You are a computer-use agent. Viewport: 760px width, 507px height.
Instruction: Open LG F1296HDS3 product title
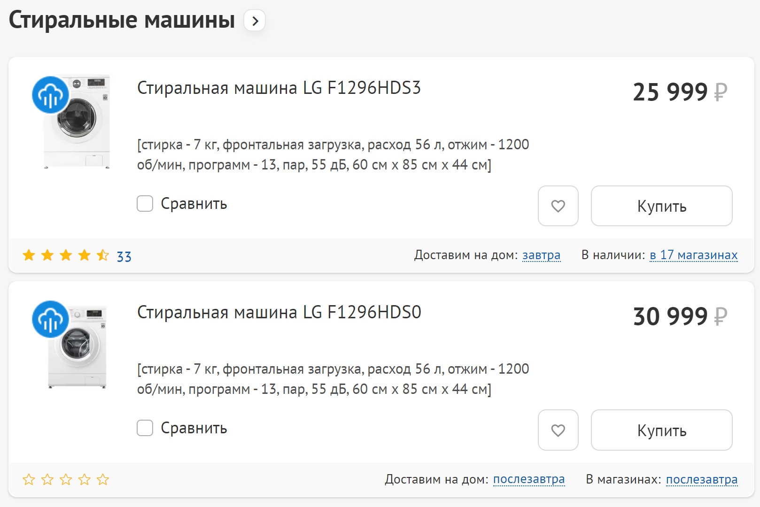279,88
